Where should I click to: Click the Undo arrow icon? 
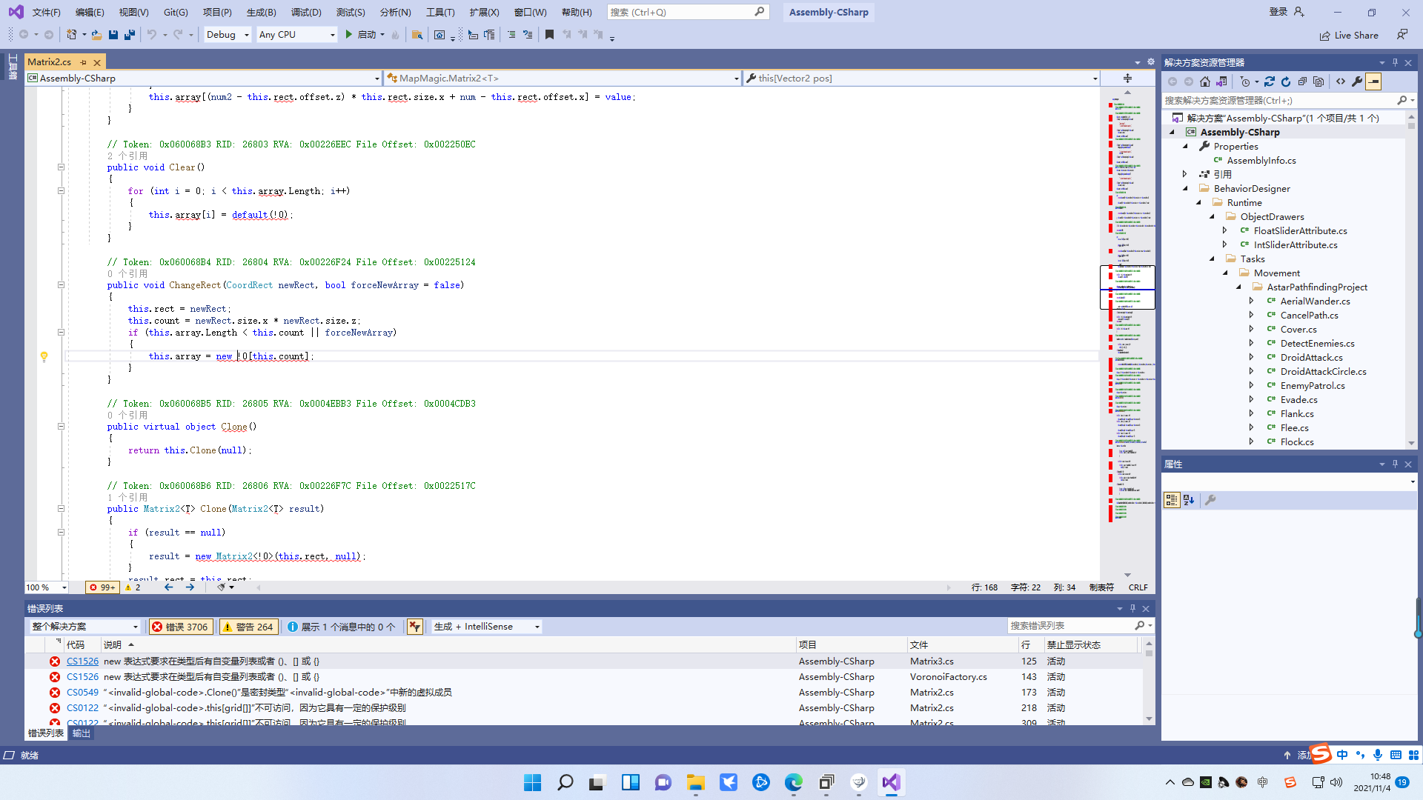[x=152, y=35]
